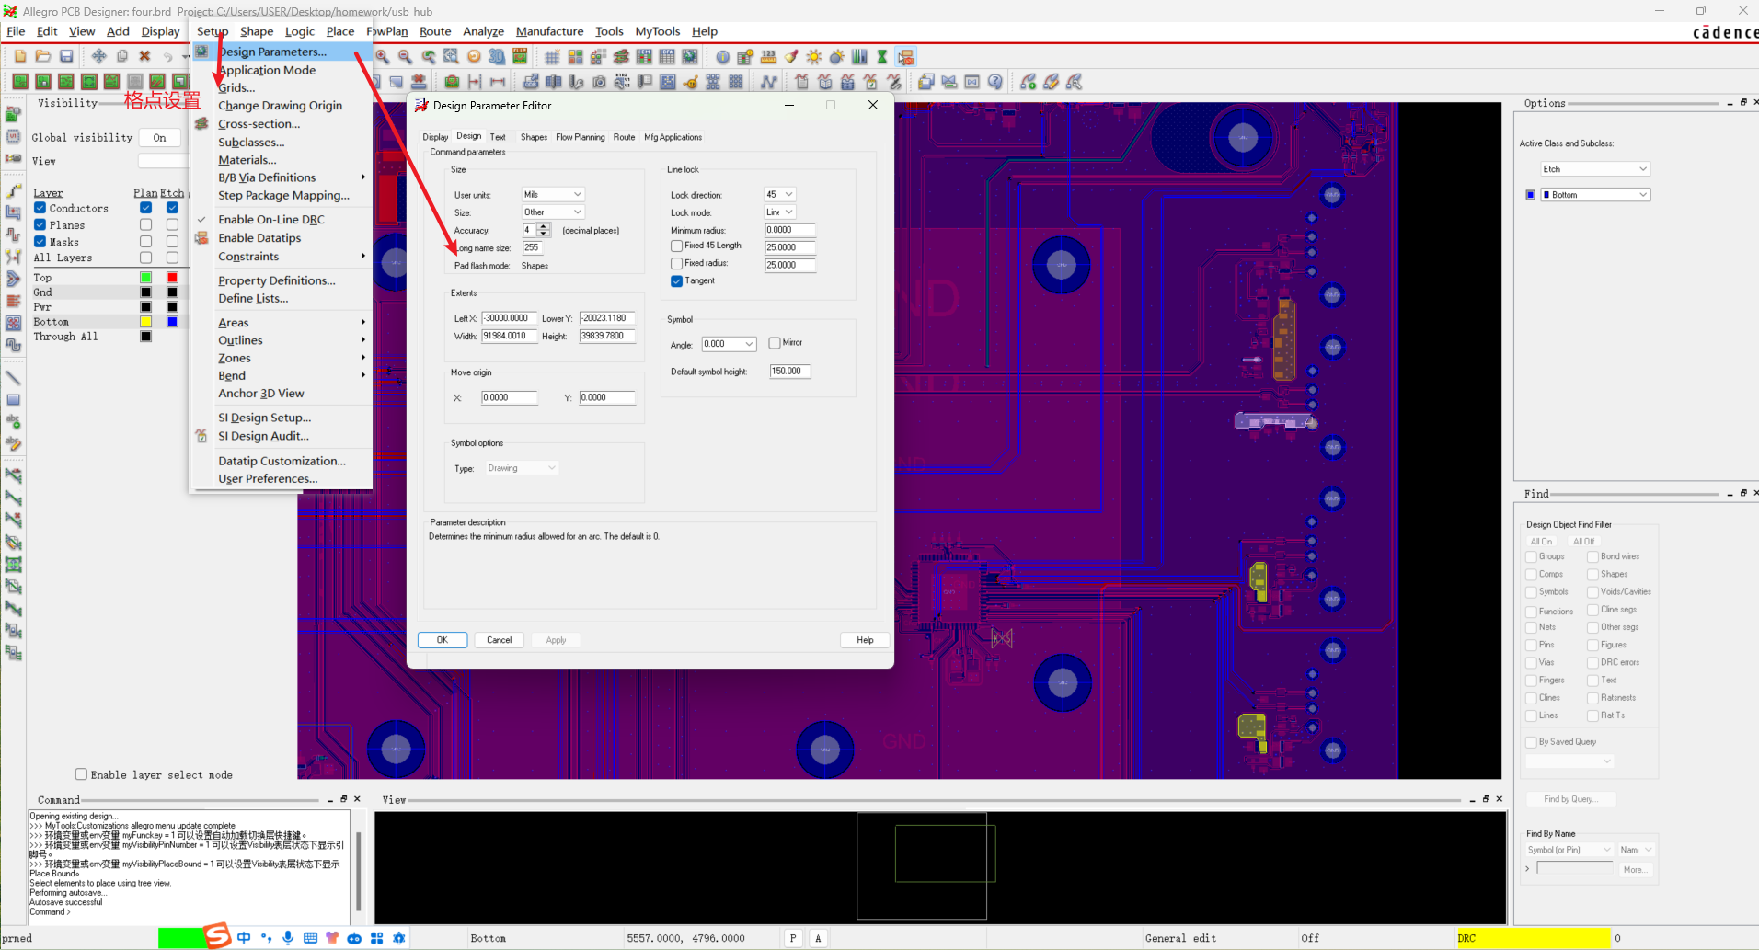Toggle Planes layer checkbox

point(40,224)
